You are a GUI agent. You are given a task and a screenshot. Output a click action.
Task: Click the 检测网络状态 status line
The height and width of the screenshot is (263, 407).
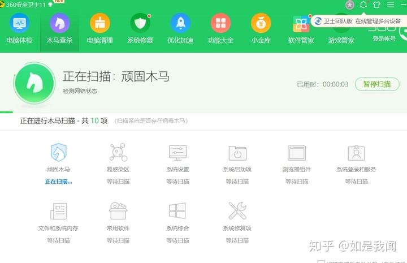point(80,91)
